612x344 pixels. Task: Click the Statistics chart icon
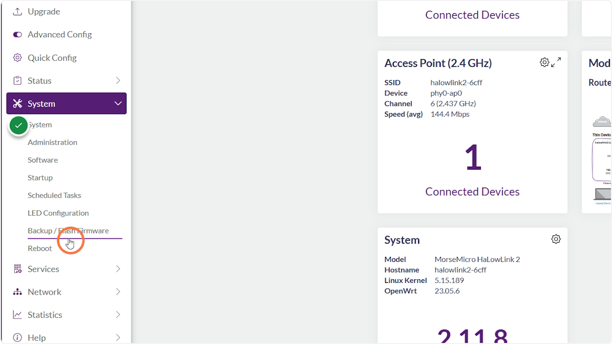coord(17,314)
